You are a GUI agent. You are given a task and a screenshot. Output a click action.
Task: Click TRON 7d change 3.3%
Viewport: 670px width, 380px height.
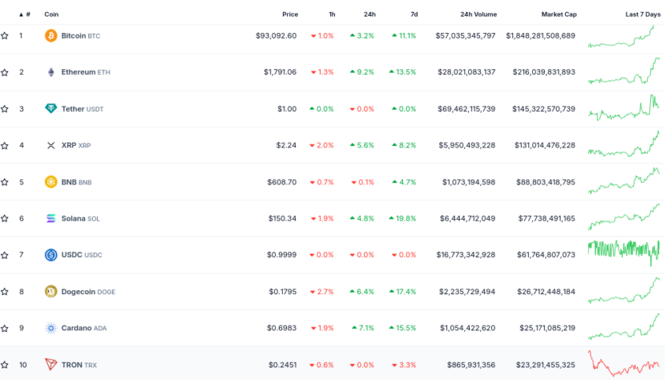(404, 364)
